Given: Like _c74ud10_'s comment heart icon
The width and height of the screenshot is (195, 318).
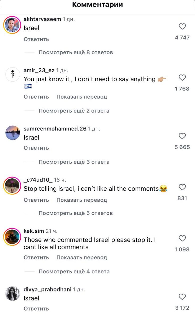Looking at the screenshot, I should [x=182, y=187].
